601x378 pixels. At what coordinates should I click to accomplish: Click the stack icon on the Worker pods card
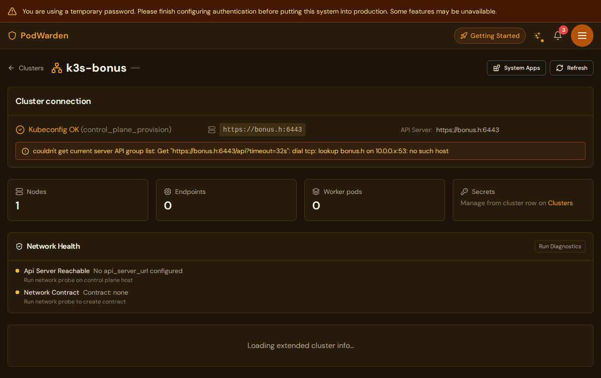pos(316,191)
